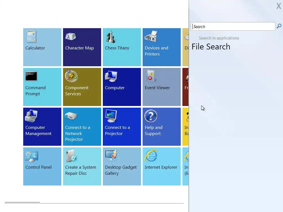The width and height of the screenshot is (283, 212).
Task: Open the partially visible yellow tile labeled In Ba
Action: (185, 127)
